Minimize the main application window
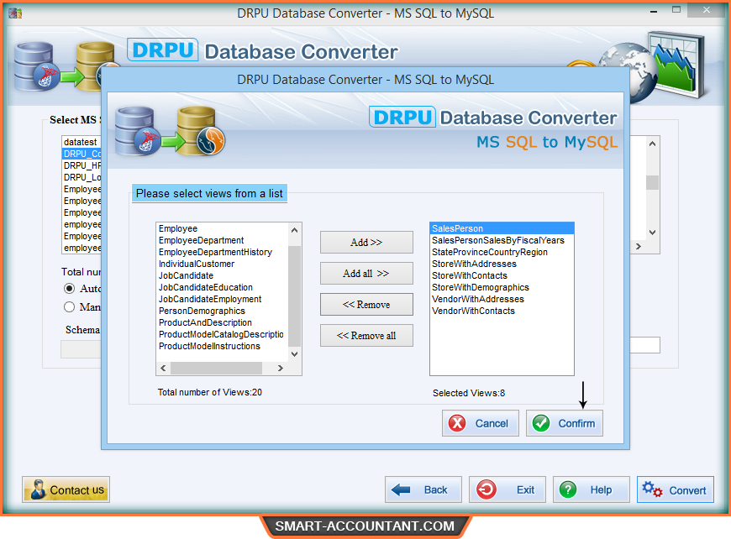The image size is (731, 539). [654, 11]
